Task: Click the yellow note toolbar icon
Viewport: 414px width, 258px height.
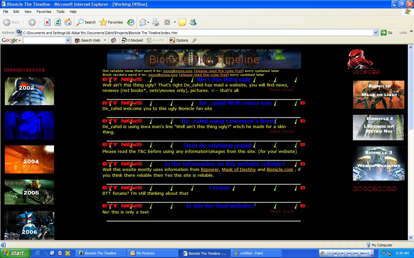Action: pyautogui.click(x=182, y=22)
